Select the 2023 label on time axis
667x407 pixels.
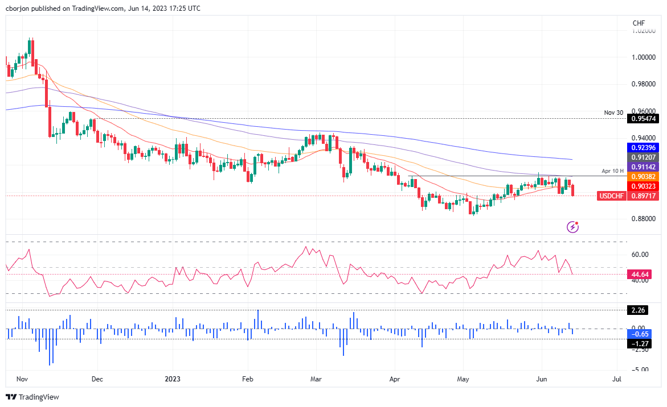pos(172,379)
